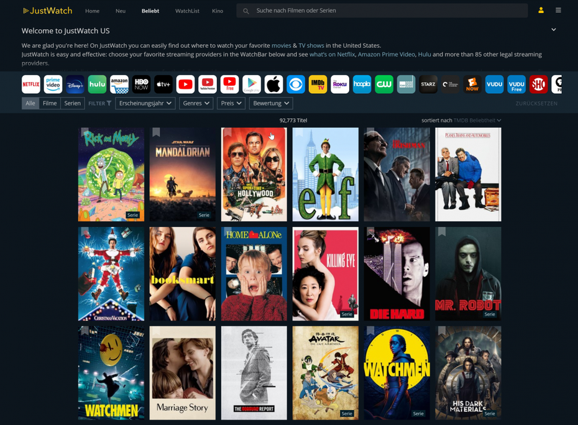The width and height of the screenshot is (578, 425).
Task: Open the Genres dropdown
Action: point(196,103)
